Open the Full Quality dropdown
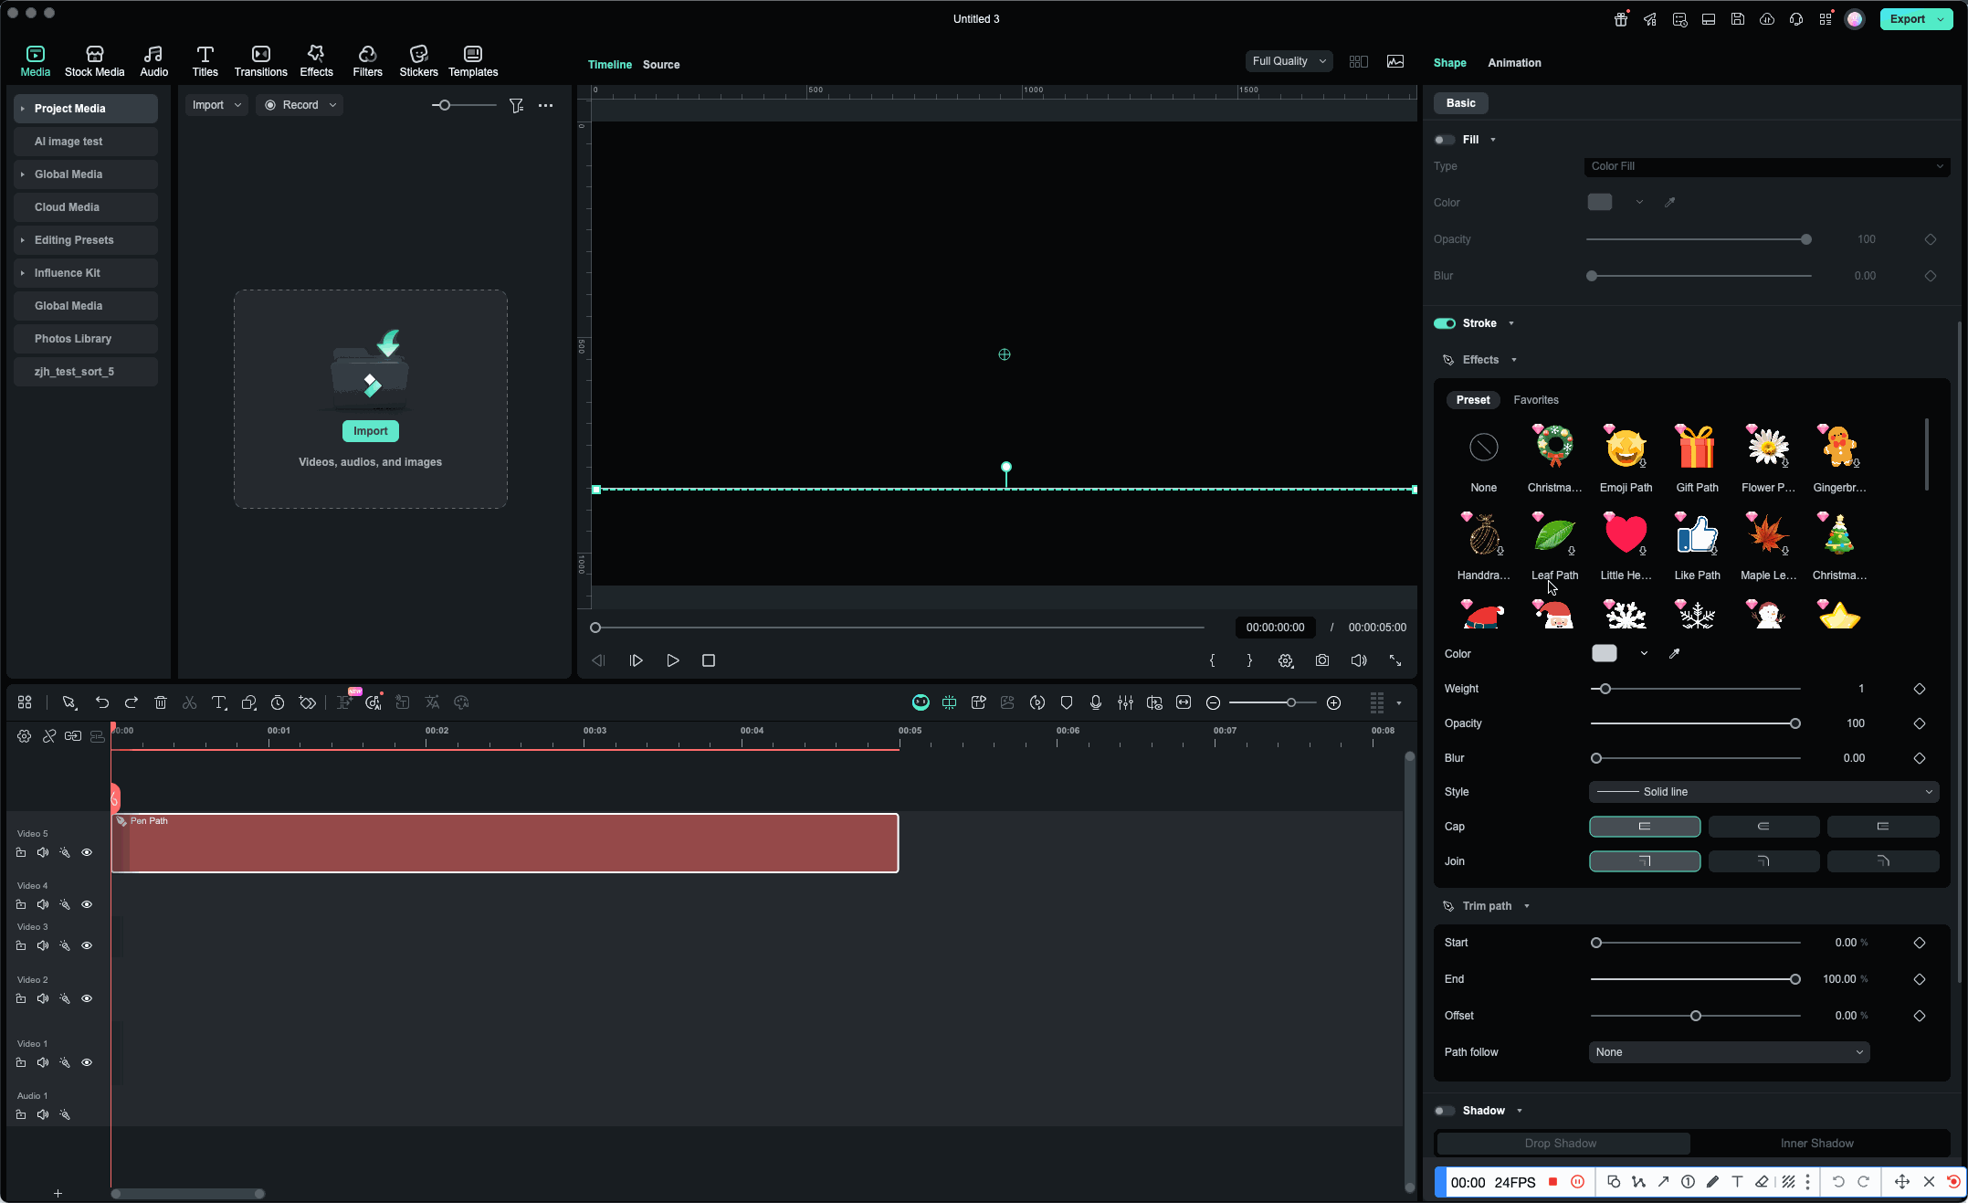Viewport: 1968px width, 1203px height. coord(1289,61)
